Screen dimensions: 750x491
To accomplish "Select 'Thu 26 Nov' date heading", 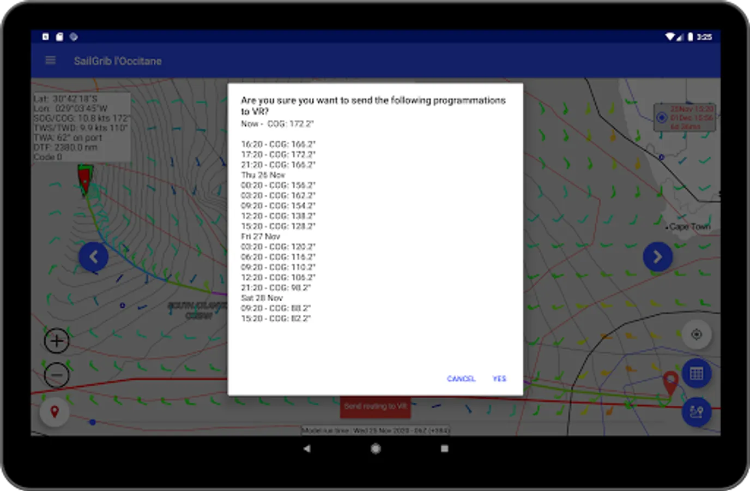I will click(263, 175).
